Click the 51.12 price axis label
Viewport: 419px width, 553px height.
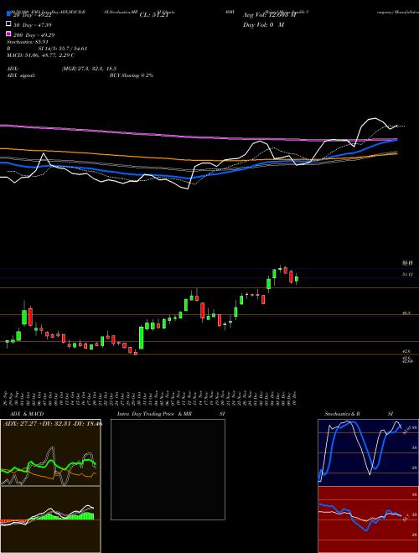(407, 274)
